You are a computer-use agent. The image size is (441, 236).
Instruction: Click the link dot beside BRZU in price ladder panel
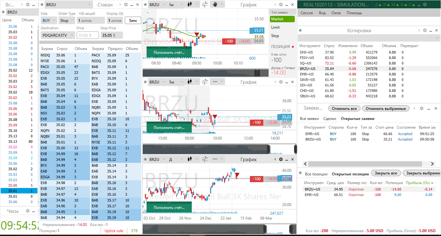(x=4, y=12)
